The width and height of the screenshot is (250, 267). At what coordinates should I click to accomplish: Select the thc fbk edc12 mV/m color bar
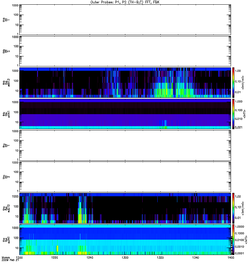click(233, 208)
